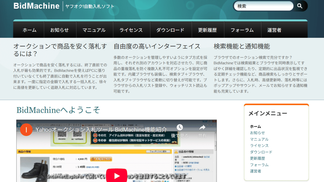This screenshot has width=324, height=182.
Task: Open the 運営者 navigation tab
Action: [x=274, y=30]
